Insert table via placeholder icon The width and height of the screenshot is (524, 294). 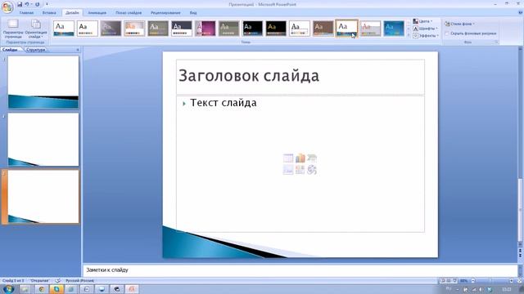(288, 158)
